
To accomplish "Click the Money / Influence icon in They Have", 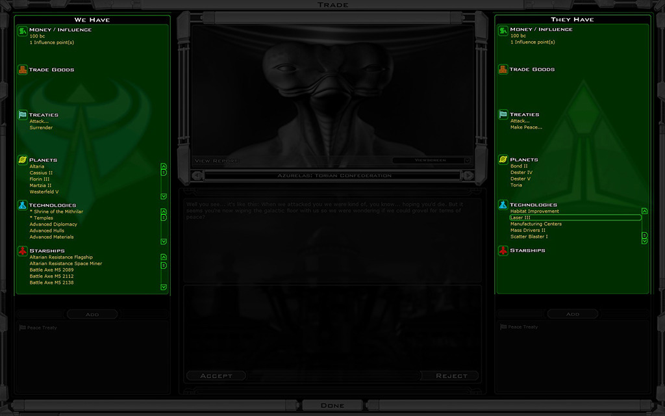I will (x=503, y=31).
